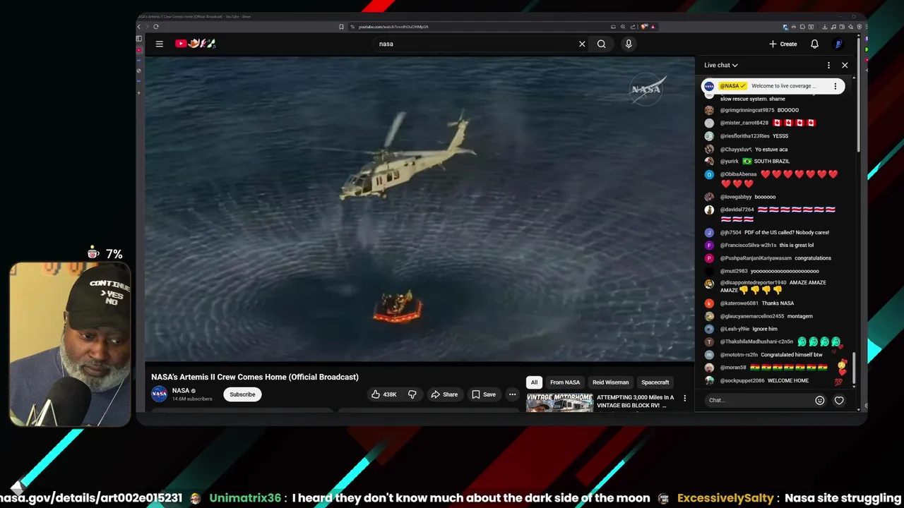Save the video to a playlist
This screenshot has height=508, width=904.
coord(484,394)
